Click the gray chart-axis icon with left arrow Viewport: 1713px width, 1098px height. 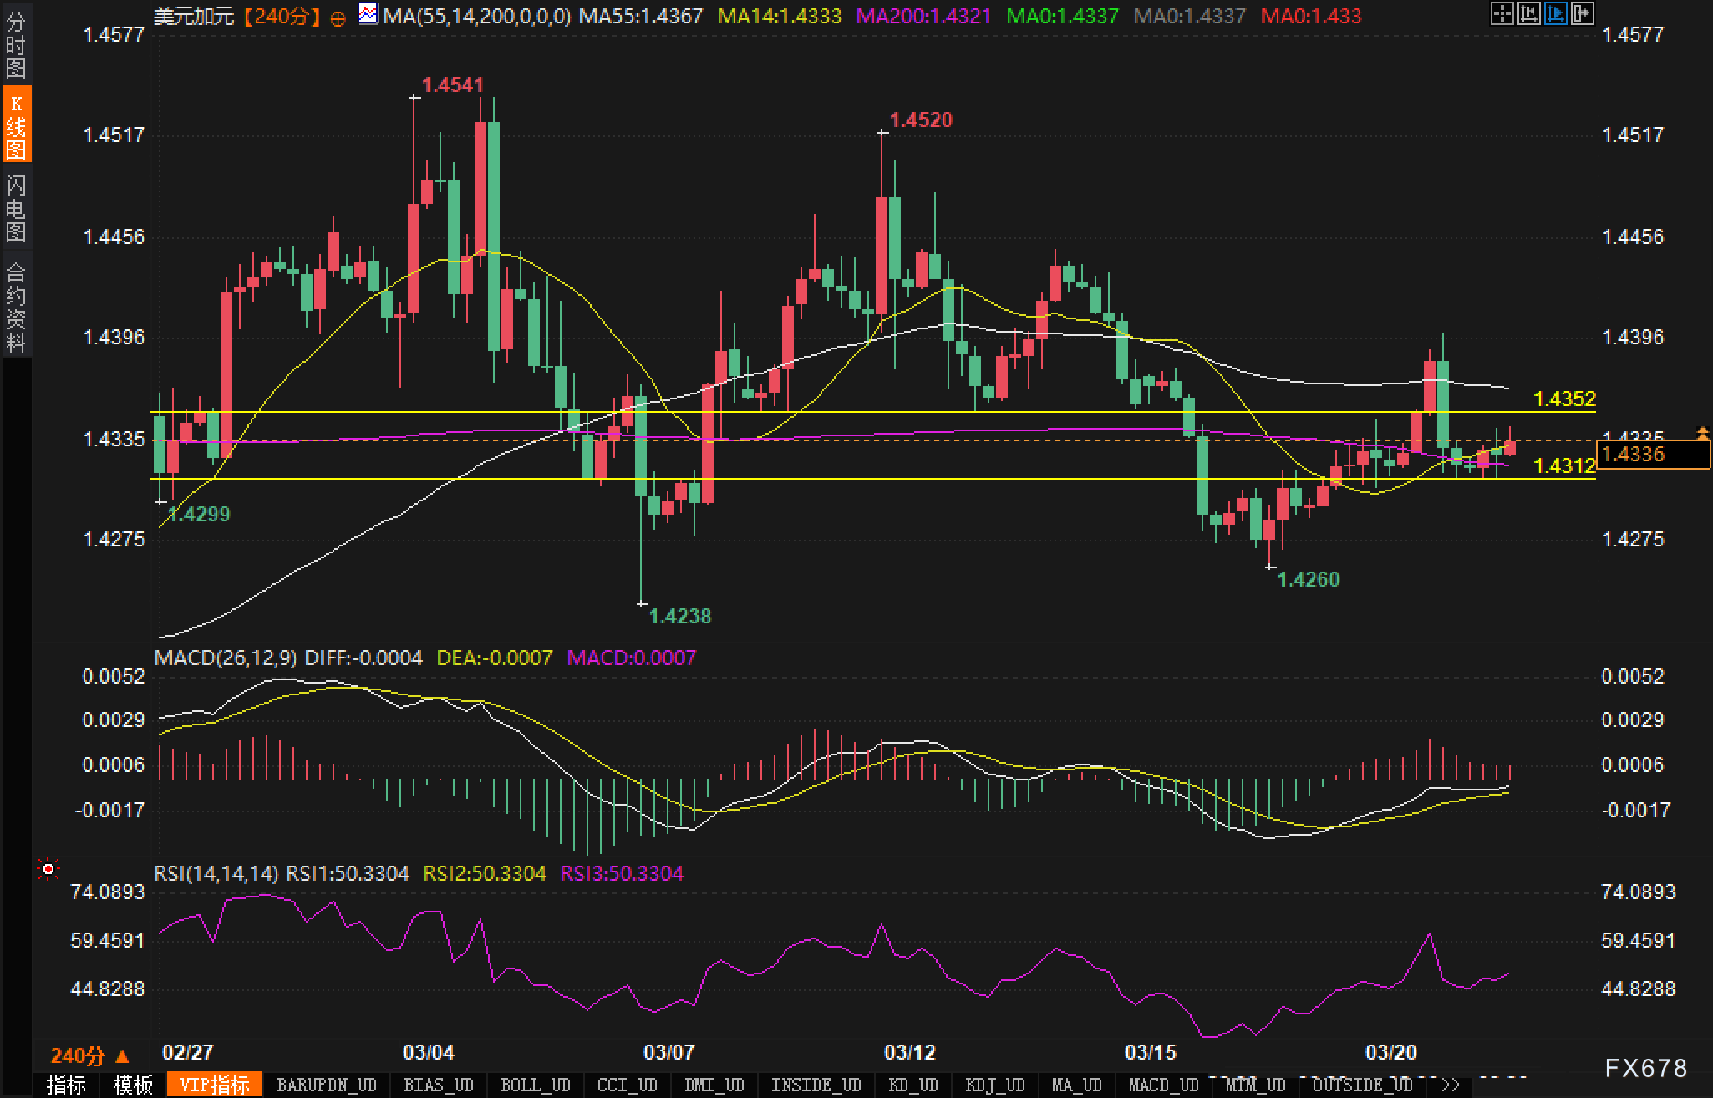1528,13
